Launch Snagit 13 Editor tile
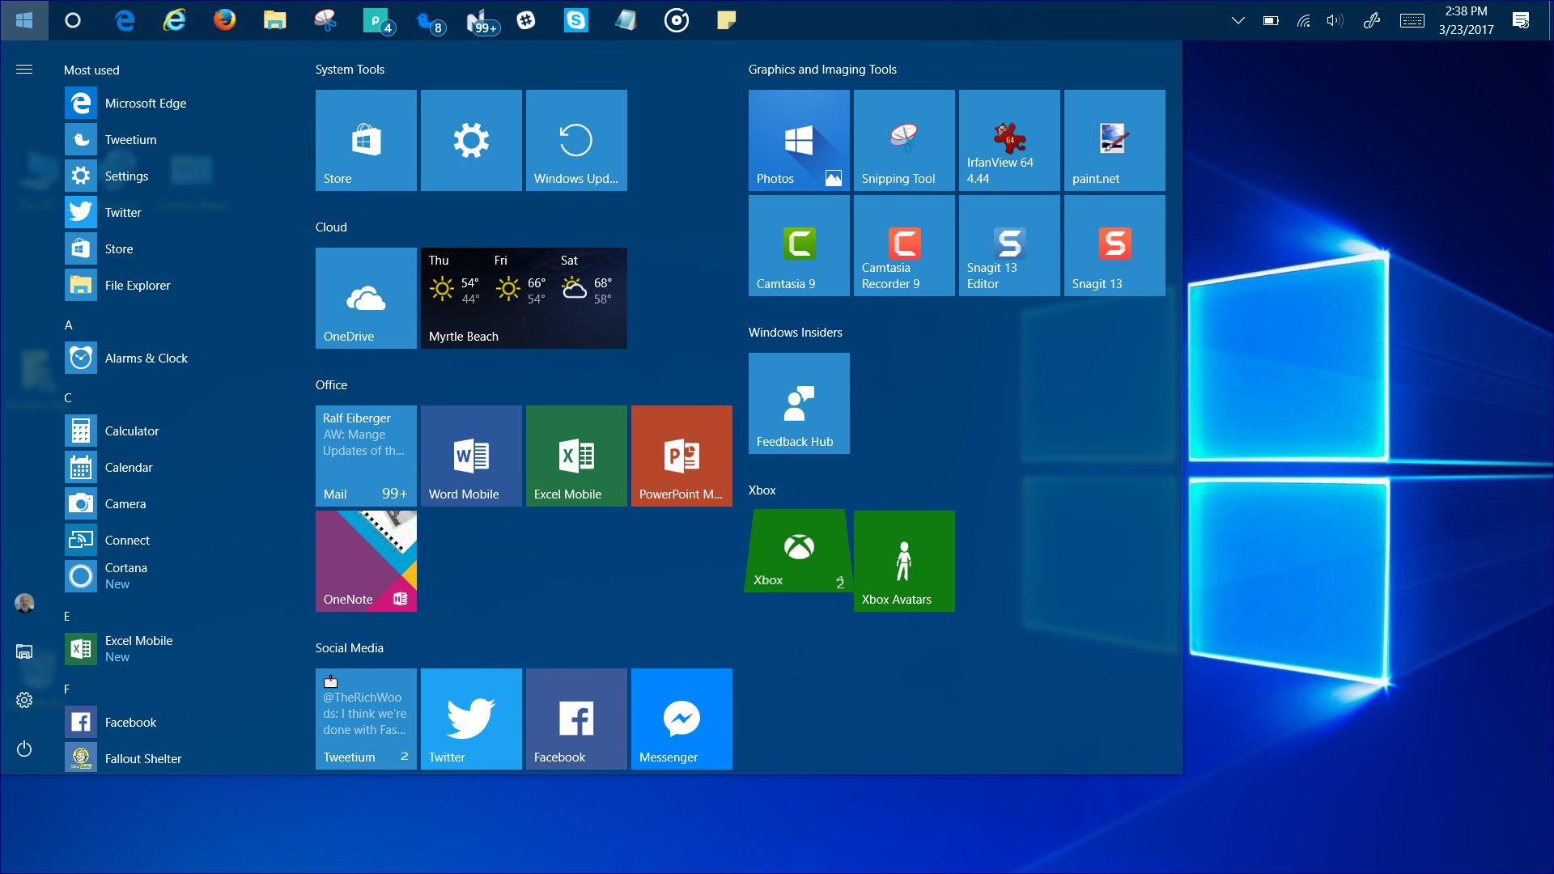Viewport: 1554px width, 874px height. pos(1008,245)
